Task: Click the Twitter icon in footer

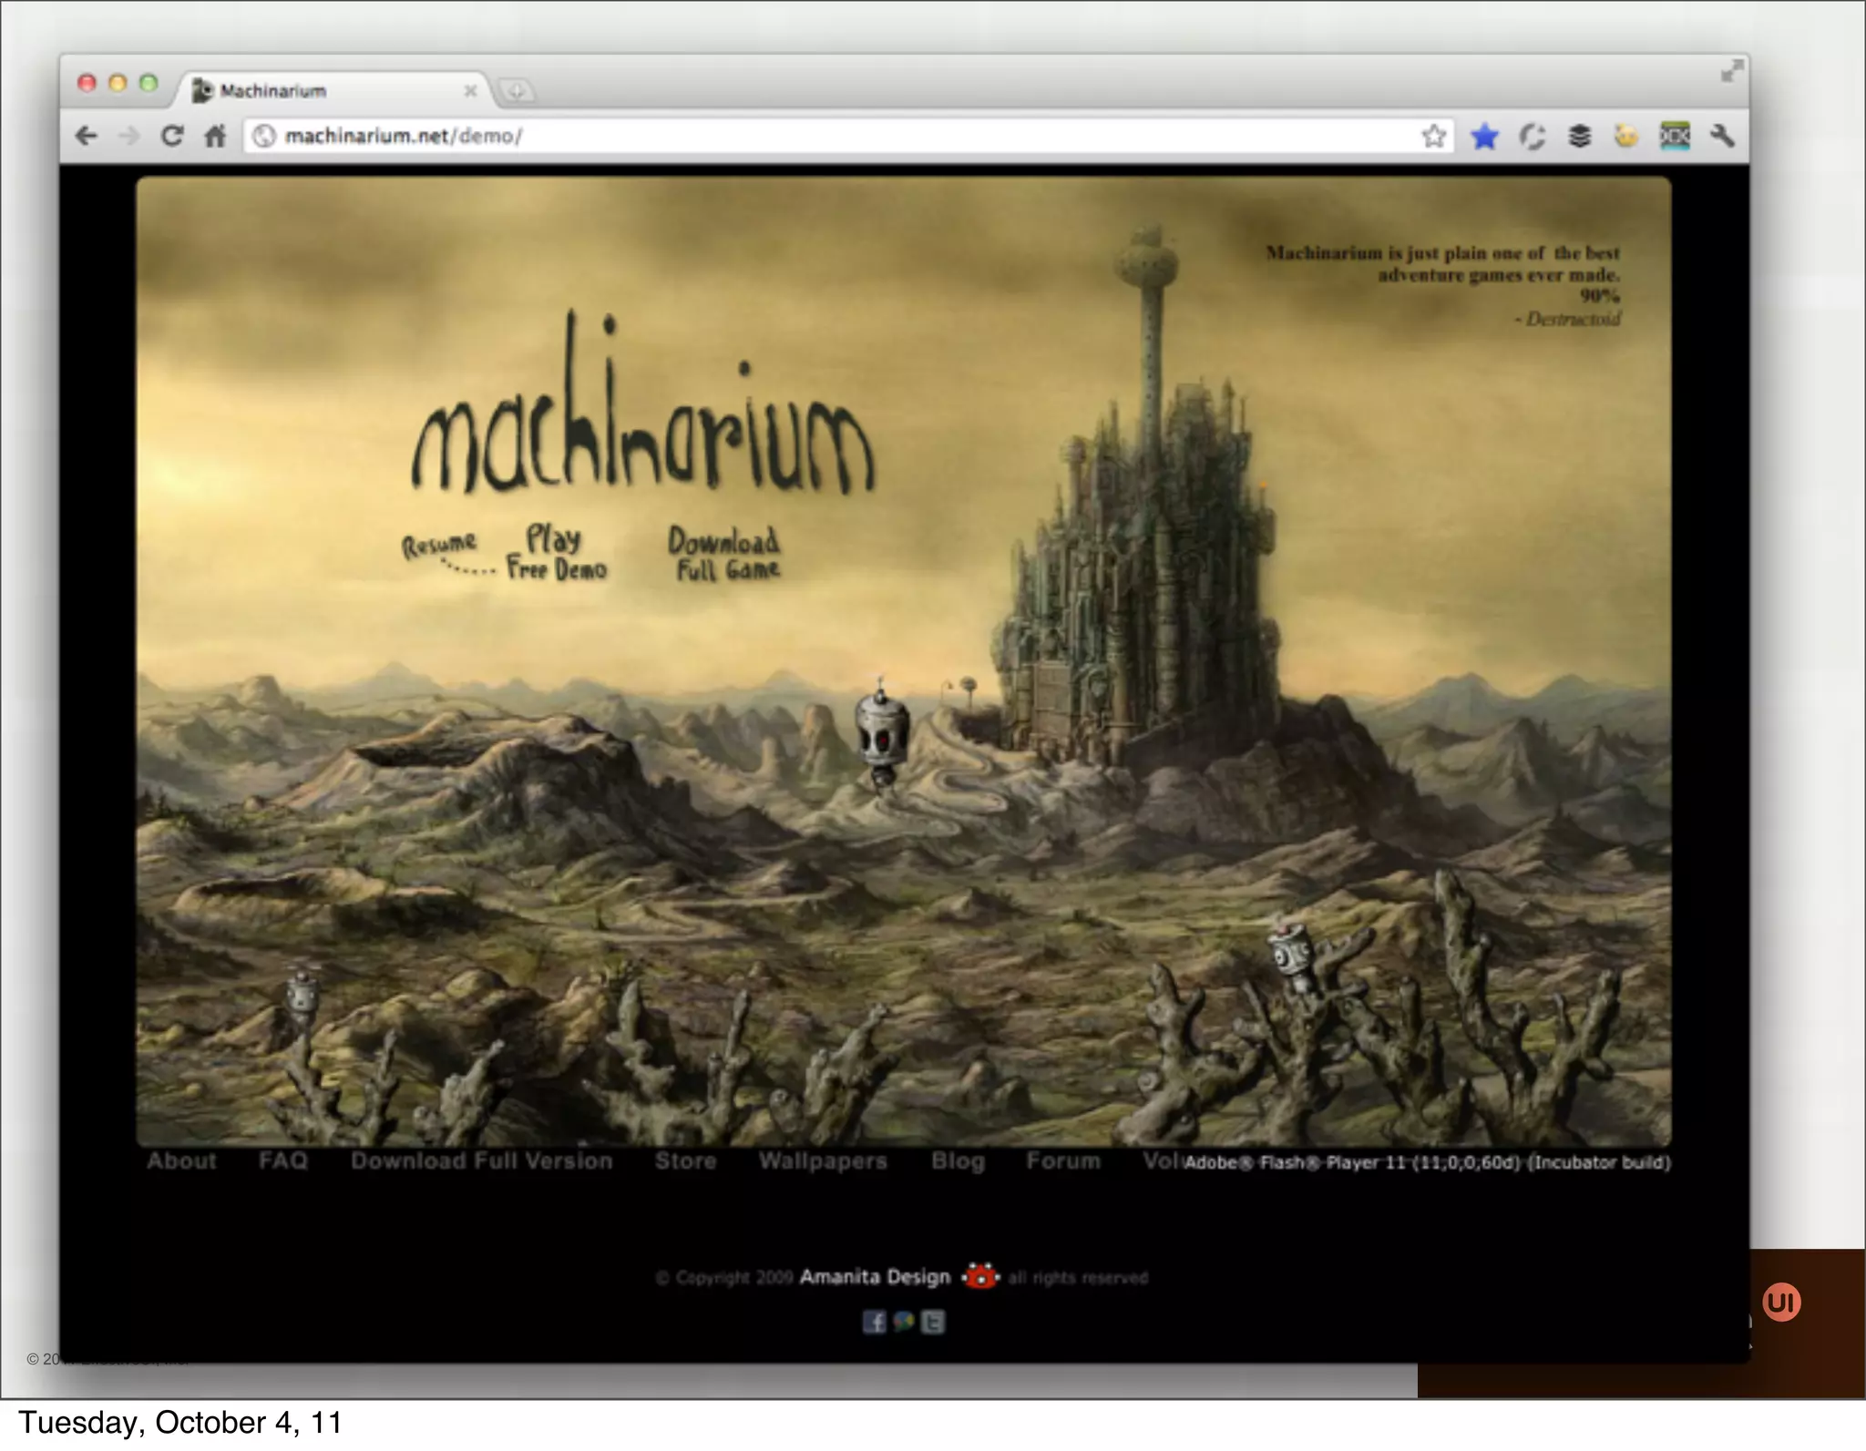Action: [x=933, y=1322]
